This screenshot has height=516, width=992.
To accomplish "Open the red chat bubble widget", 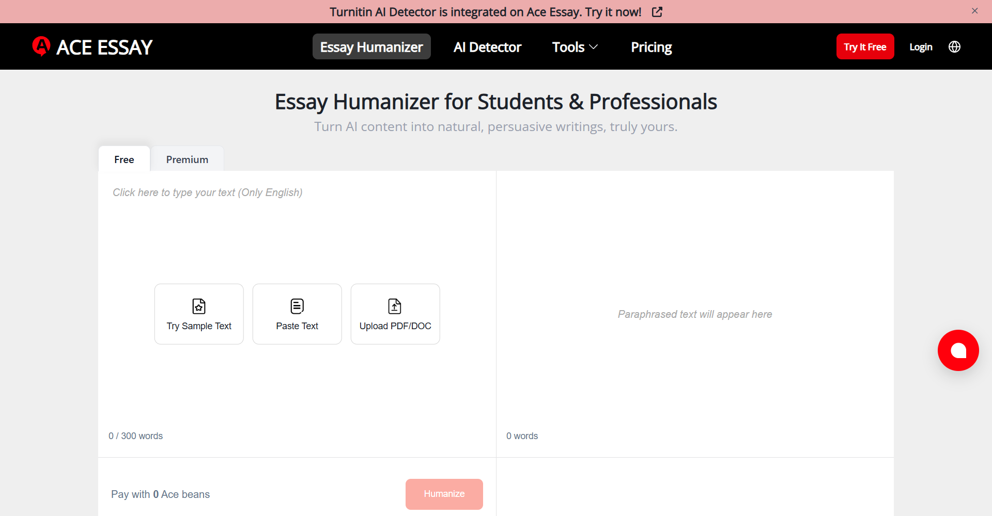I will [x=958, y=350].
